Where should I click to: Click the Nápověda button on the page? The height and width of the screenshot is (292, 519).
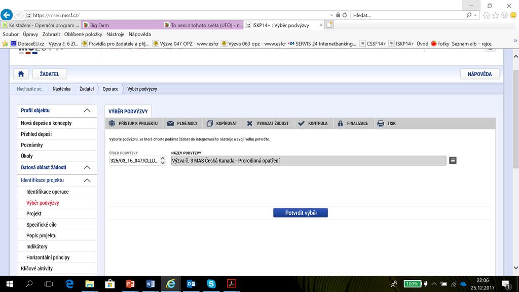479,74
